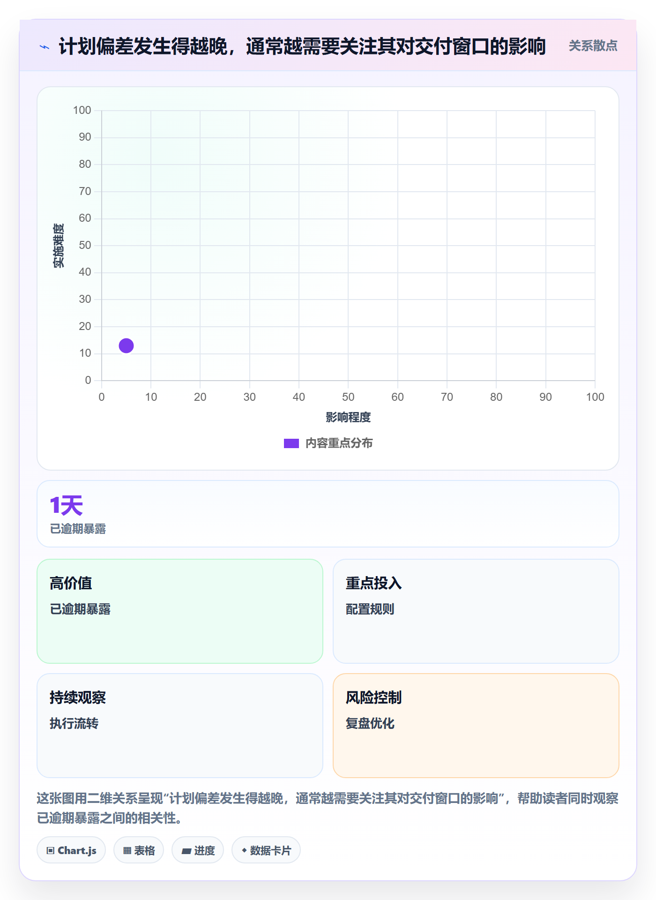
Task: Click 已逾期暴露 label under 1天
Action: (78, 529)
